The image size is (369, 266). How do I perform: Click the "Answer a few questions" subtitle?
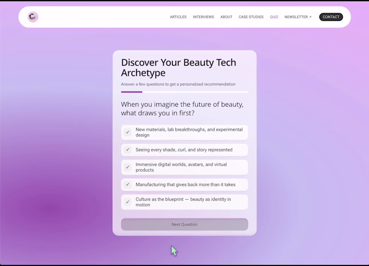(178, 84)
